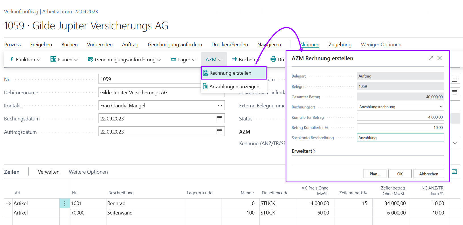Click the printer icon in action bar

point(273,59)
